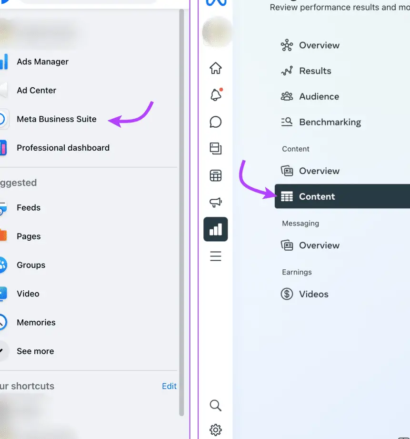The height and width of the screenshot is (439, 410).
Task: Click the Audience people icon
Action: 287,96
